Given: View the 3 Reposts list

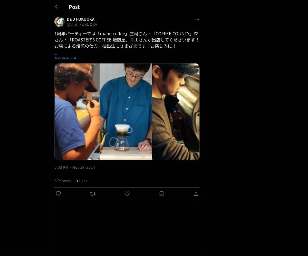Looking at the screenshot, I should click(x=62, y=181).
